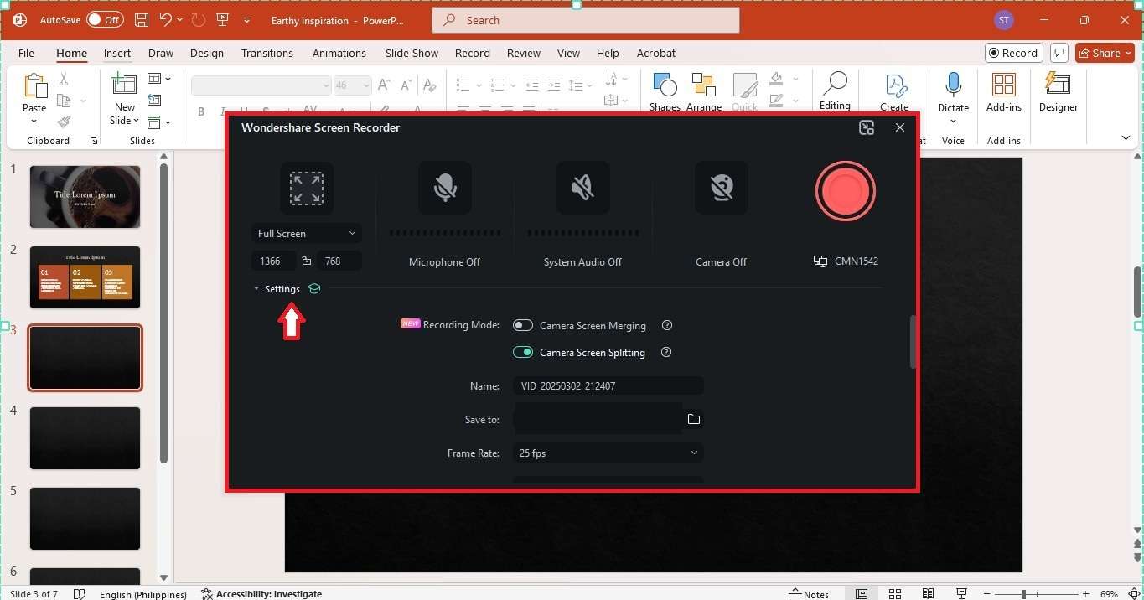Screen dimensions: 1144x600
Task: Show help for Camera Screen Merging
Action: click(x=667, y=325)
